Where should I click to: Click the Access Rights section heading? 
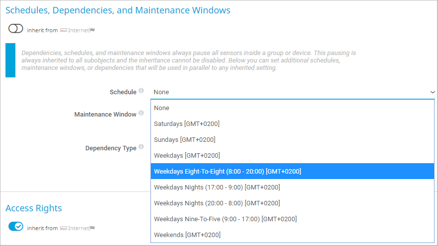point(34,208)
